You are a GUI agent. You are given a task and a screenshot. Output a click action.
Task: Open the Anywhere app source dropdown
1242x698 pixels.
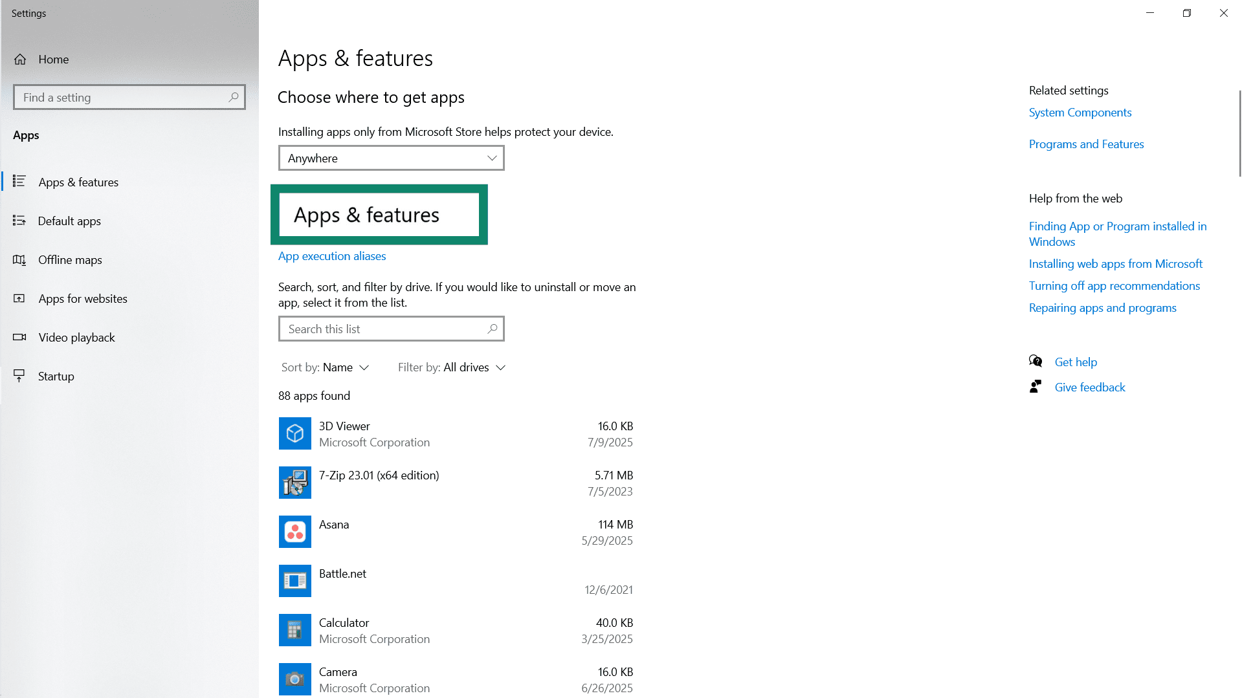[x=391, y=158]
